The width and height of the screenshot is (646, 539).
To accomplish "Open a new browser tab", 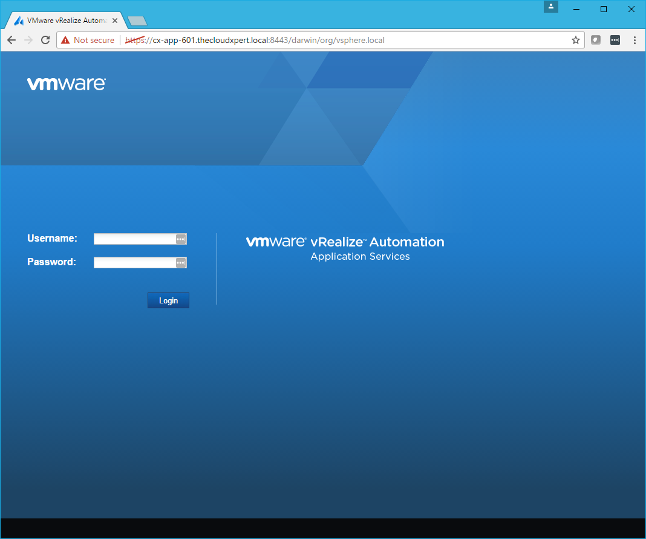I will coord(137,21).
